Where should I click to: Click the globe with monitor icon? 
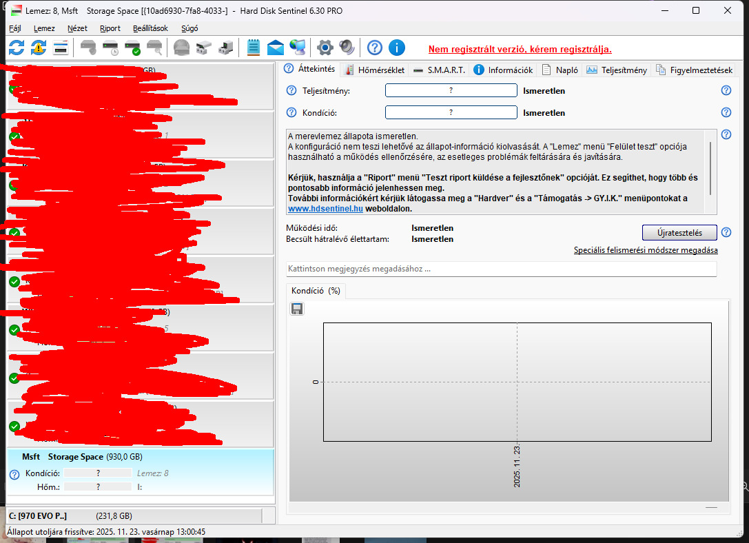tap(298, 48)
